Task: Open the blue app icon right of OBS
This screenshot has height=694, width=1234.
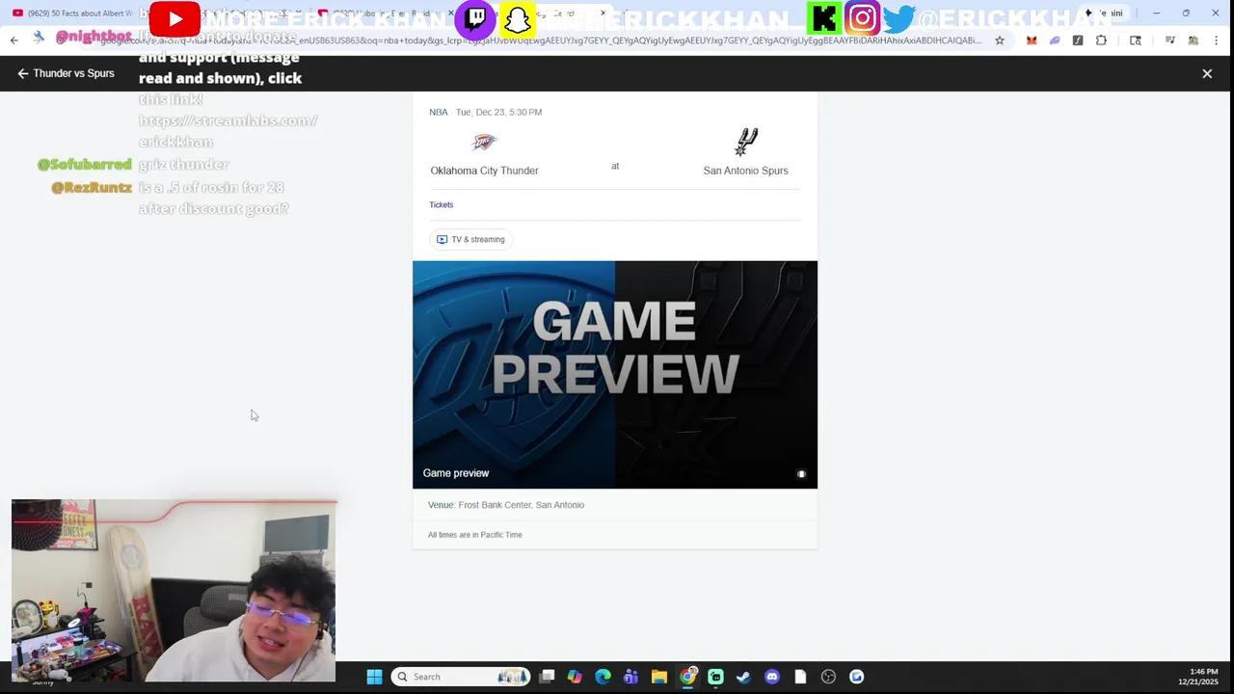Action: point(856,677)
